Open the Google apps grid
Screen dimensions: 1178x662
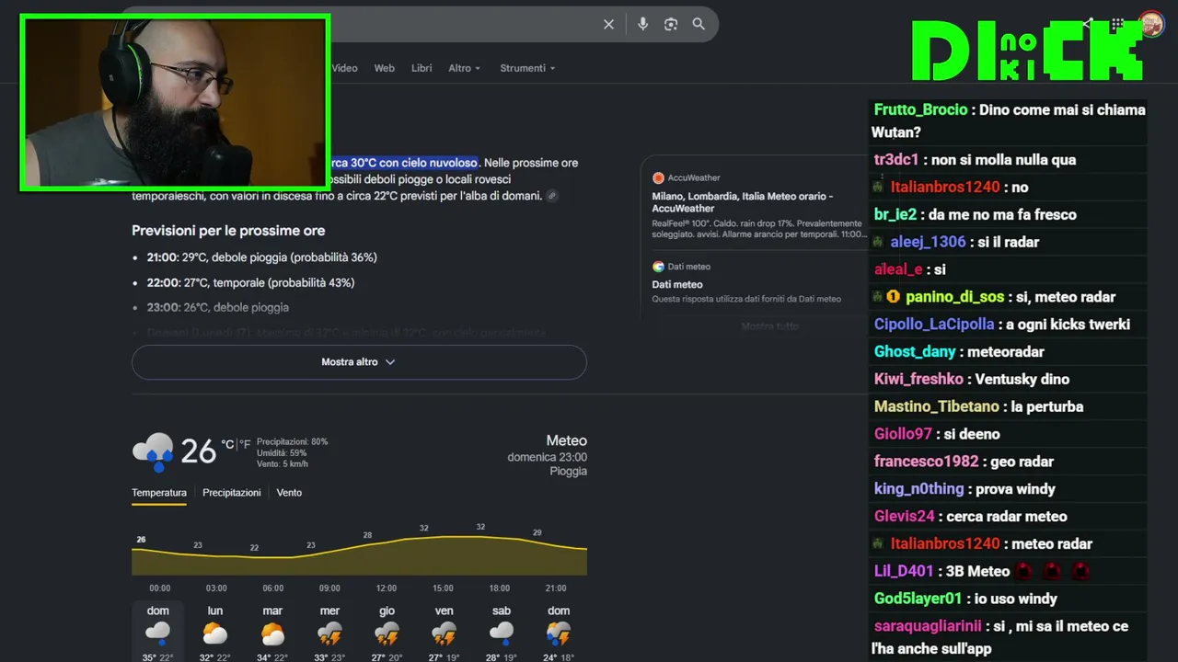1117,25
